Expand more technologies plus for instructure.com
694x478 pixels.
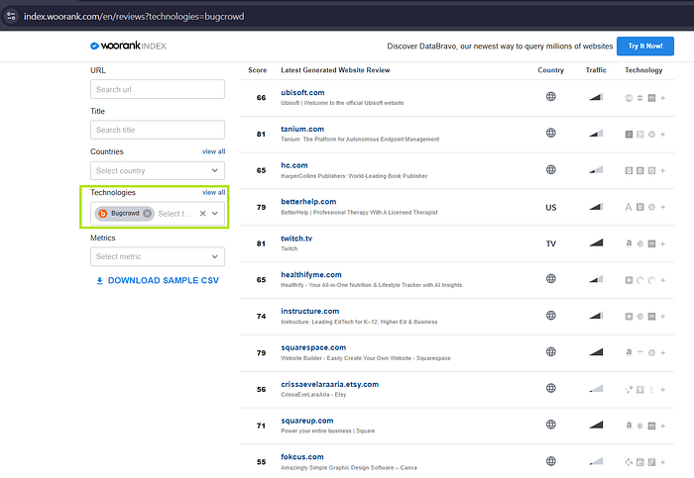pos(662,317)
